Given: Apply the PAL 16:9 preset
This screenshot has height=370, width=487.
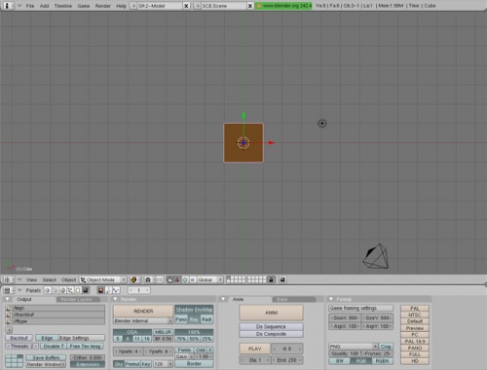Looking at the screenshot, I should tap(415, 341).
